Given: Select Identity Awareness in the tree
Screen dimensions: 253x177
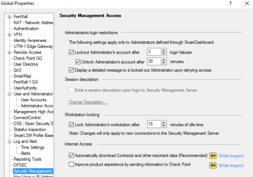Looking at the screenshot, I should (30, 40).
